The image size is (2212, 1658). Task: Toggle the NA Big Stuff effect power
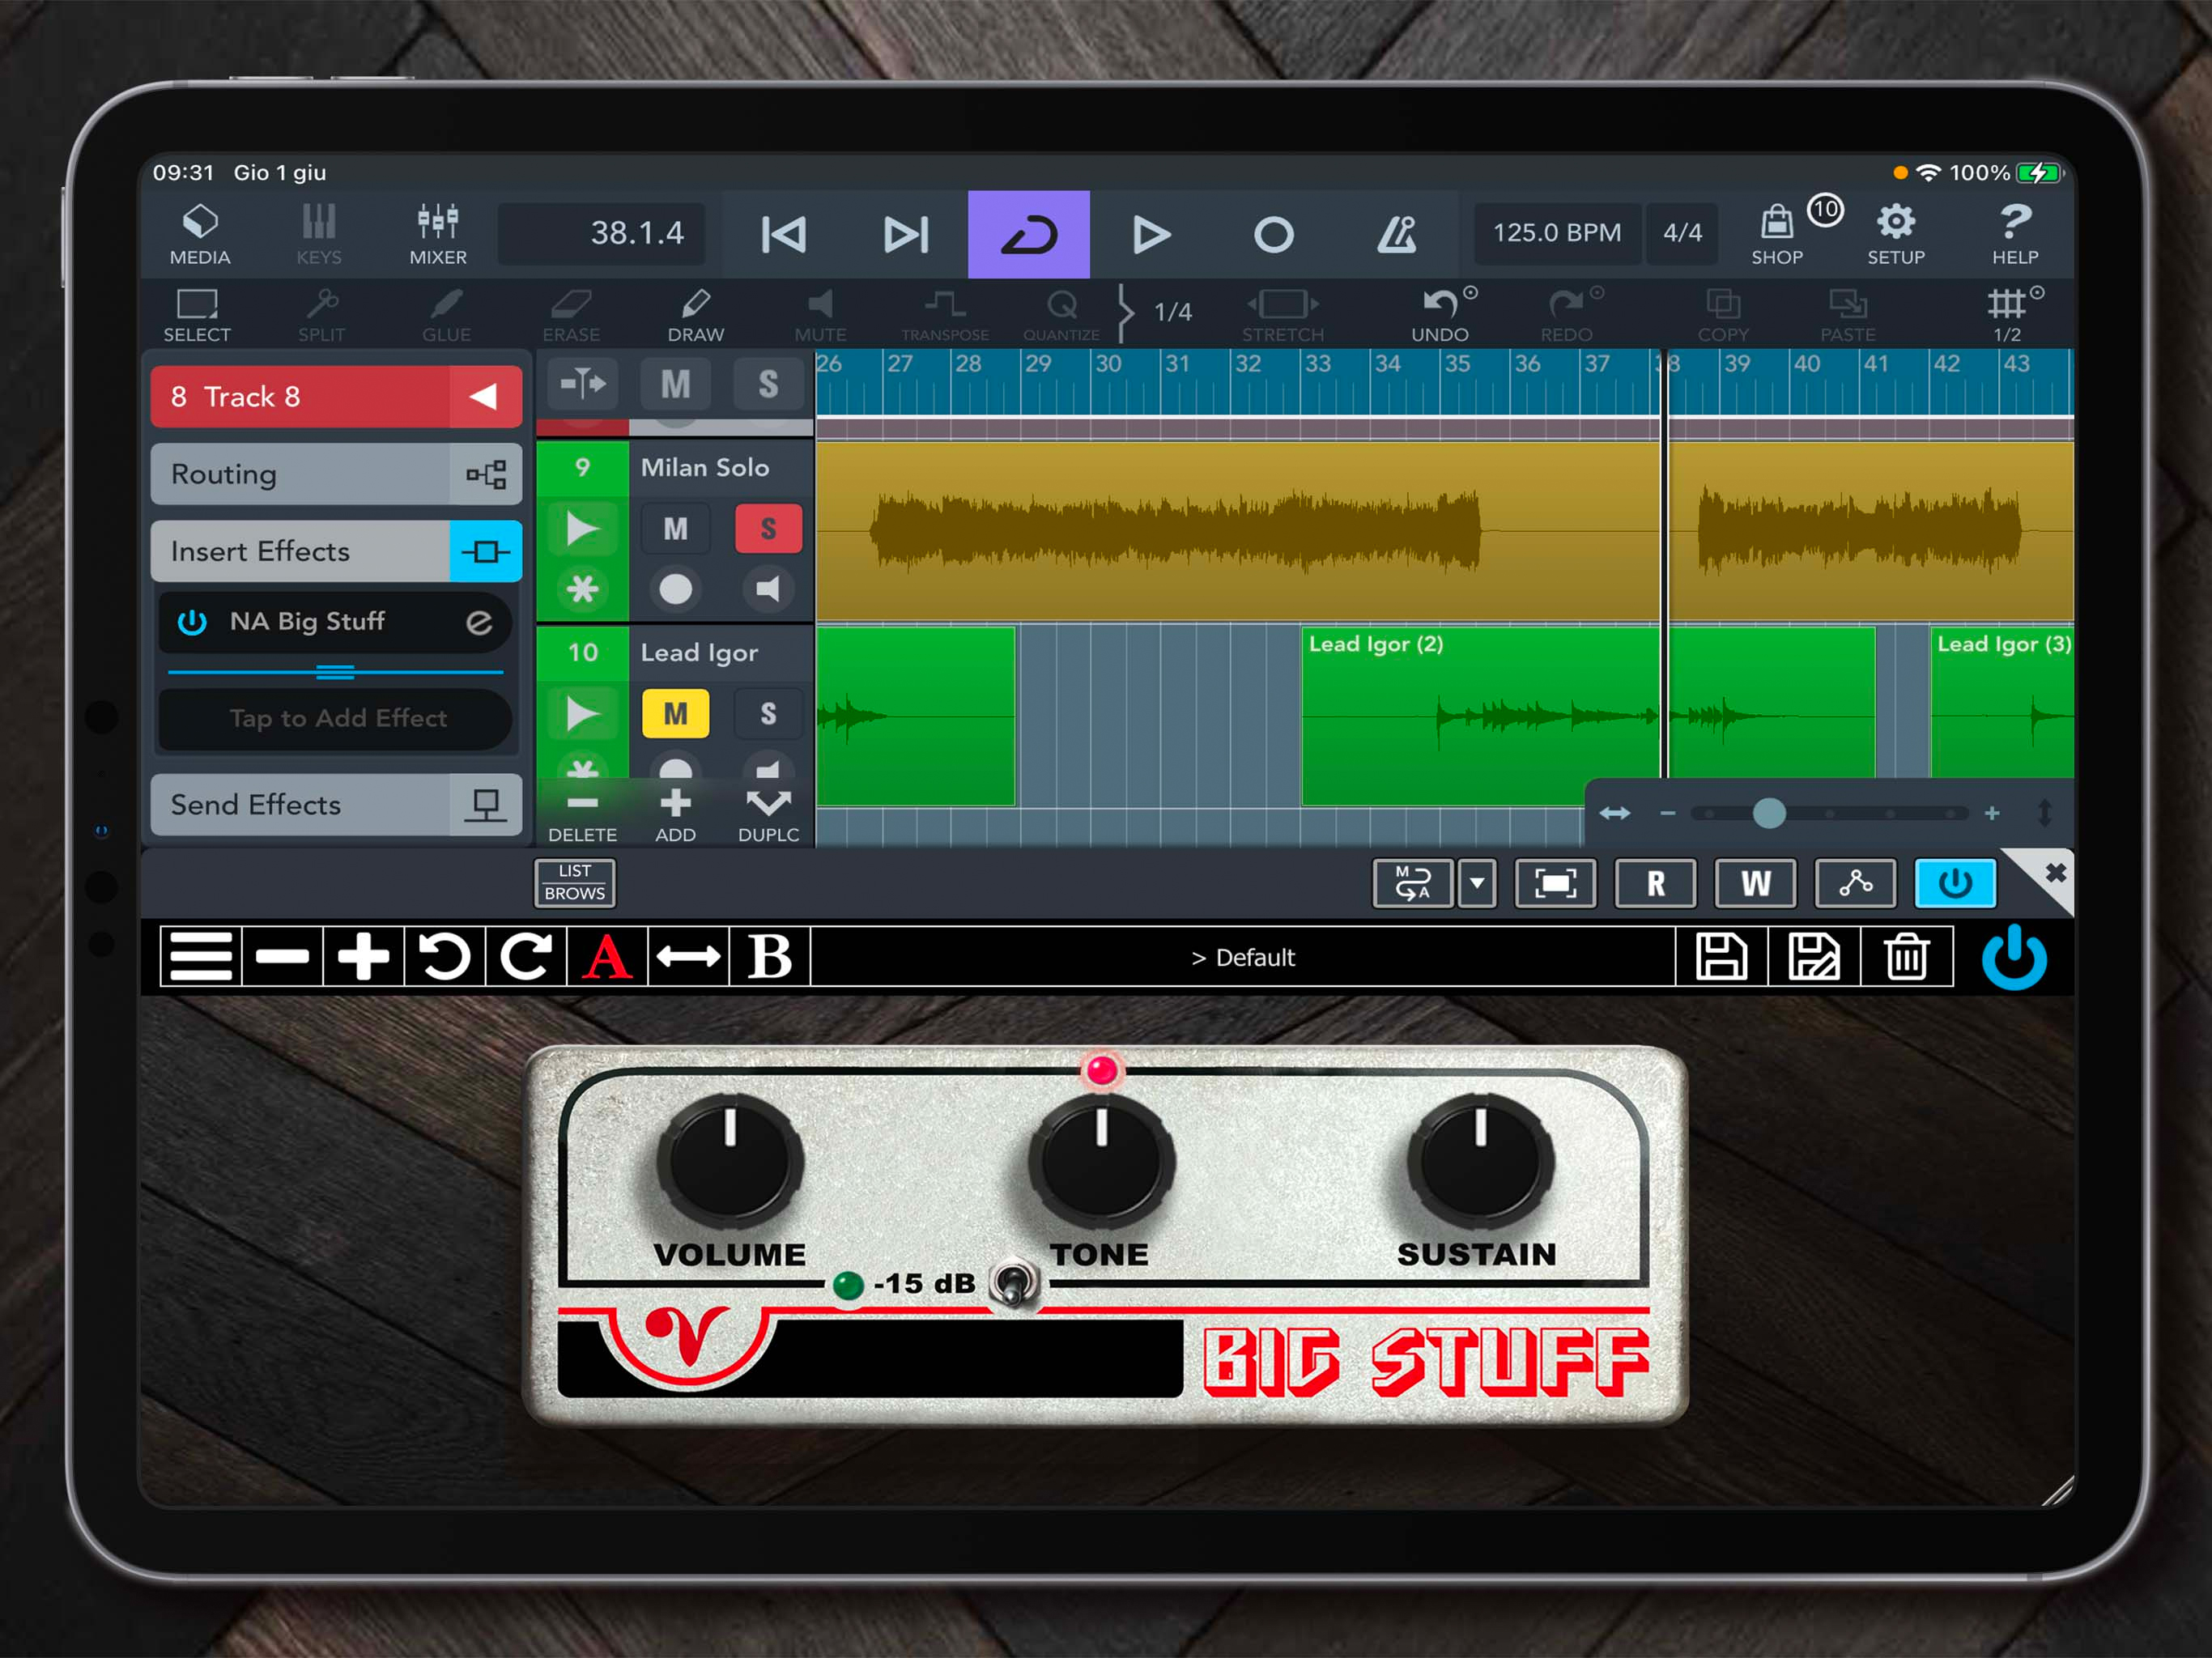click(191, 622)
